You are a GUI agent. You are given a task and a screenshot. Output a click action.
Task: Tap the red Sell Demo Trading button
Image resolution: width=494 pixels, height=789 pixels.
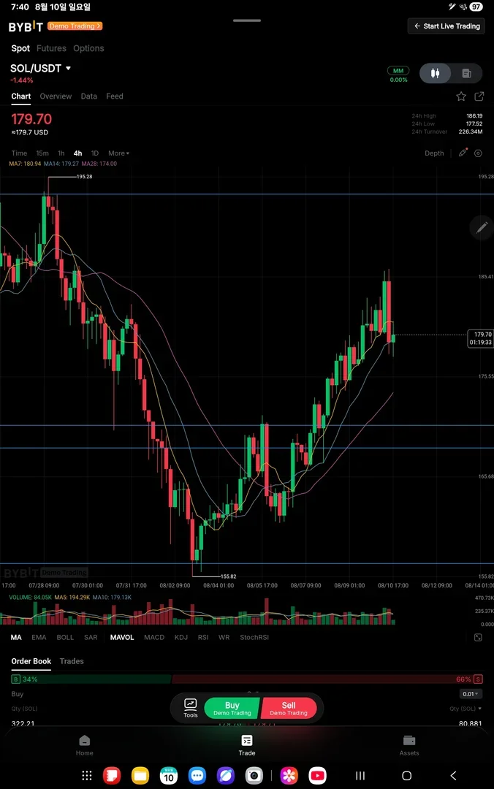[289, 708]
